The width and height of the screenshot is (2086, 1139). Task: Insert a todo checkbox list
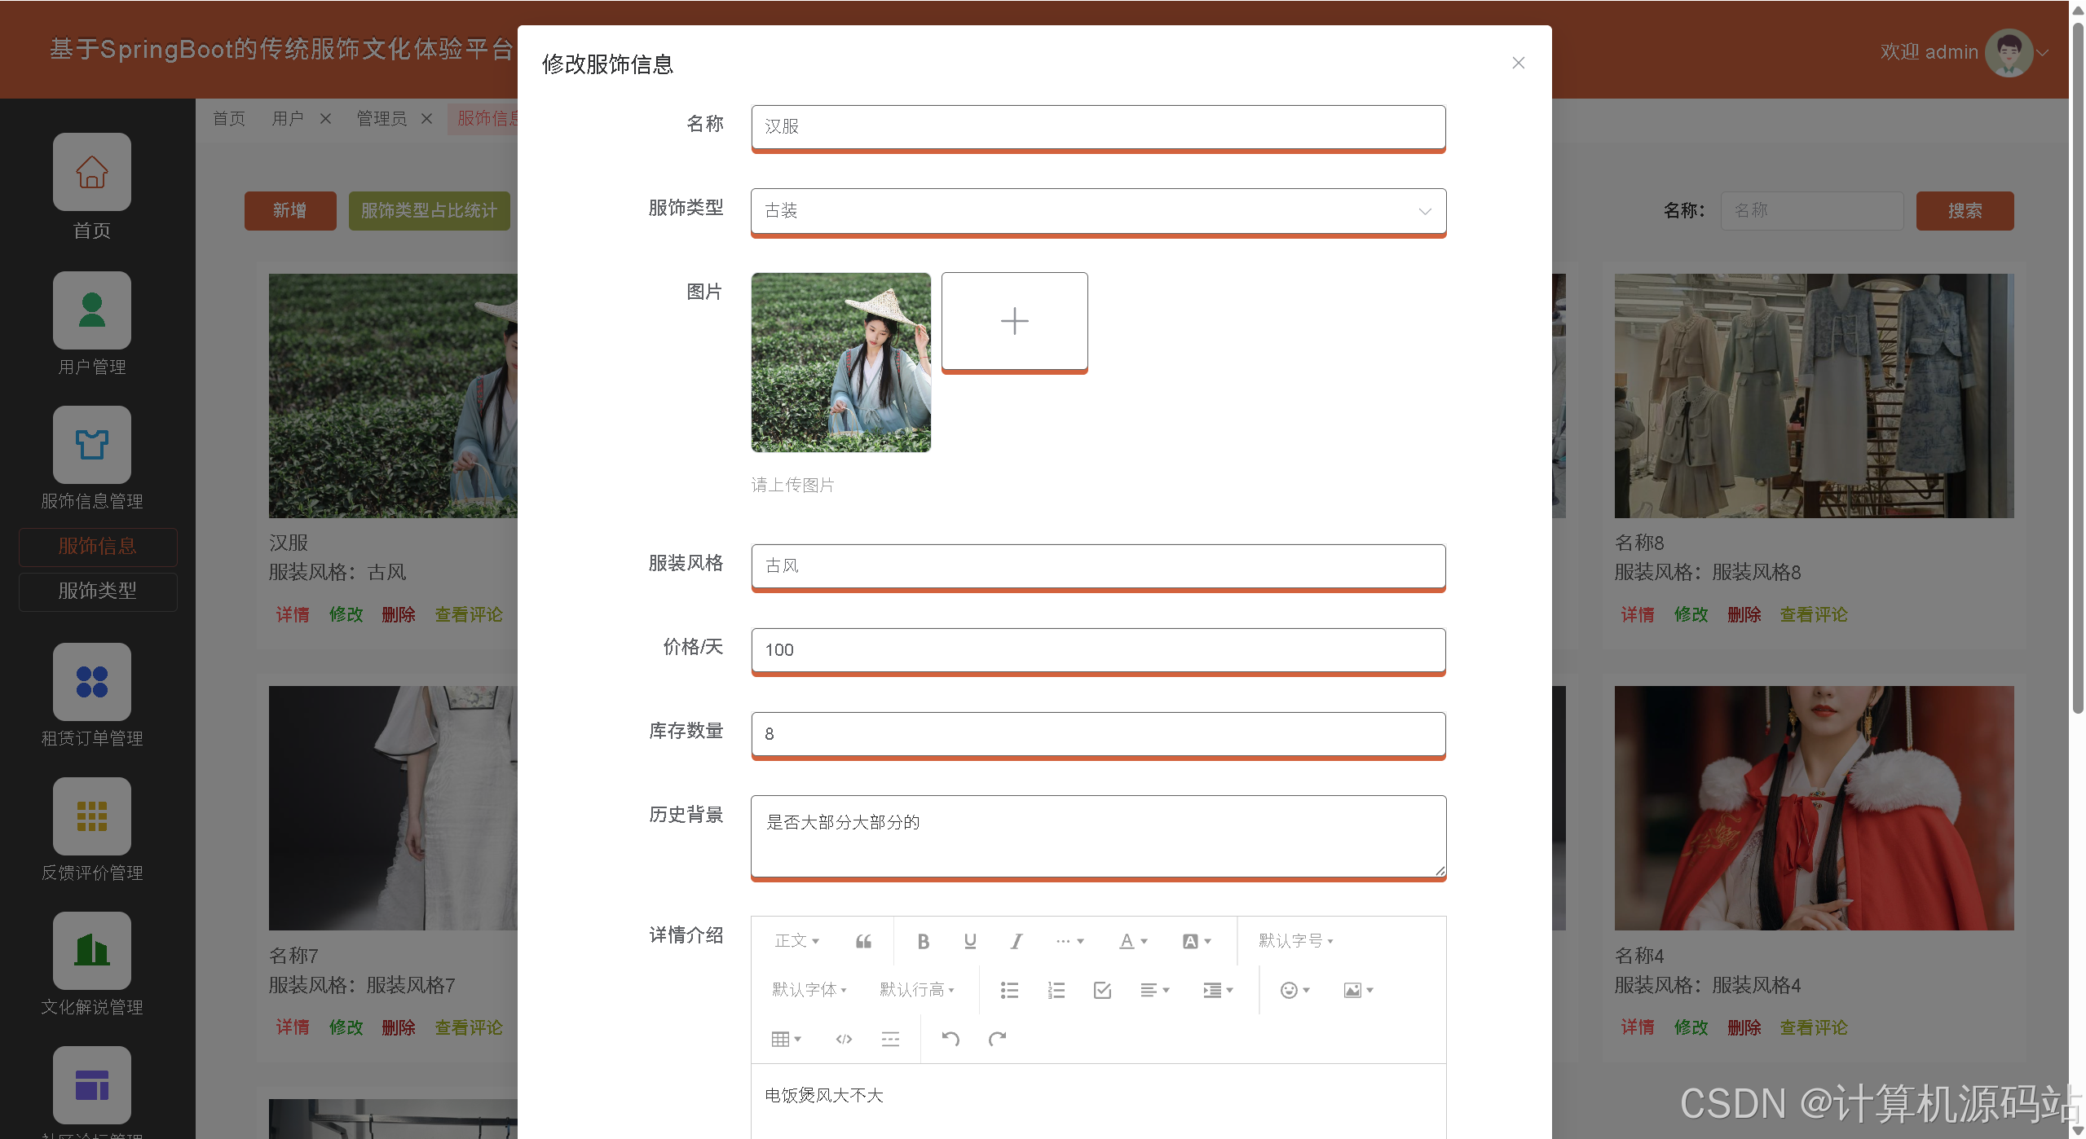click(x=1102, y=991)
